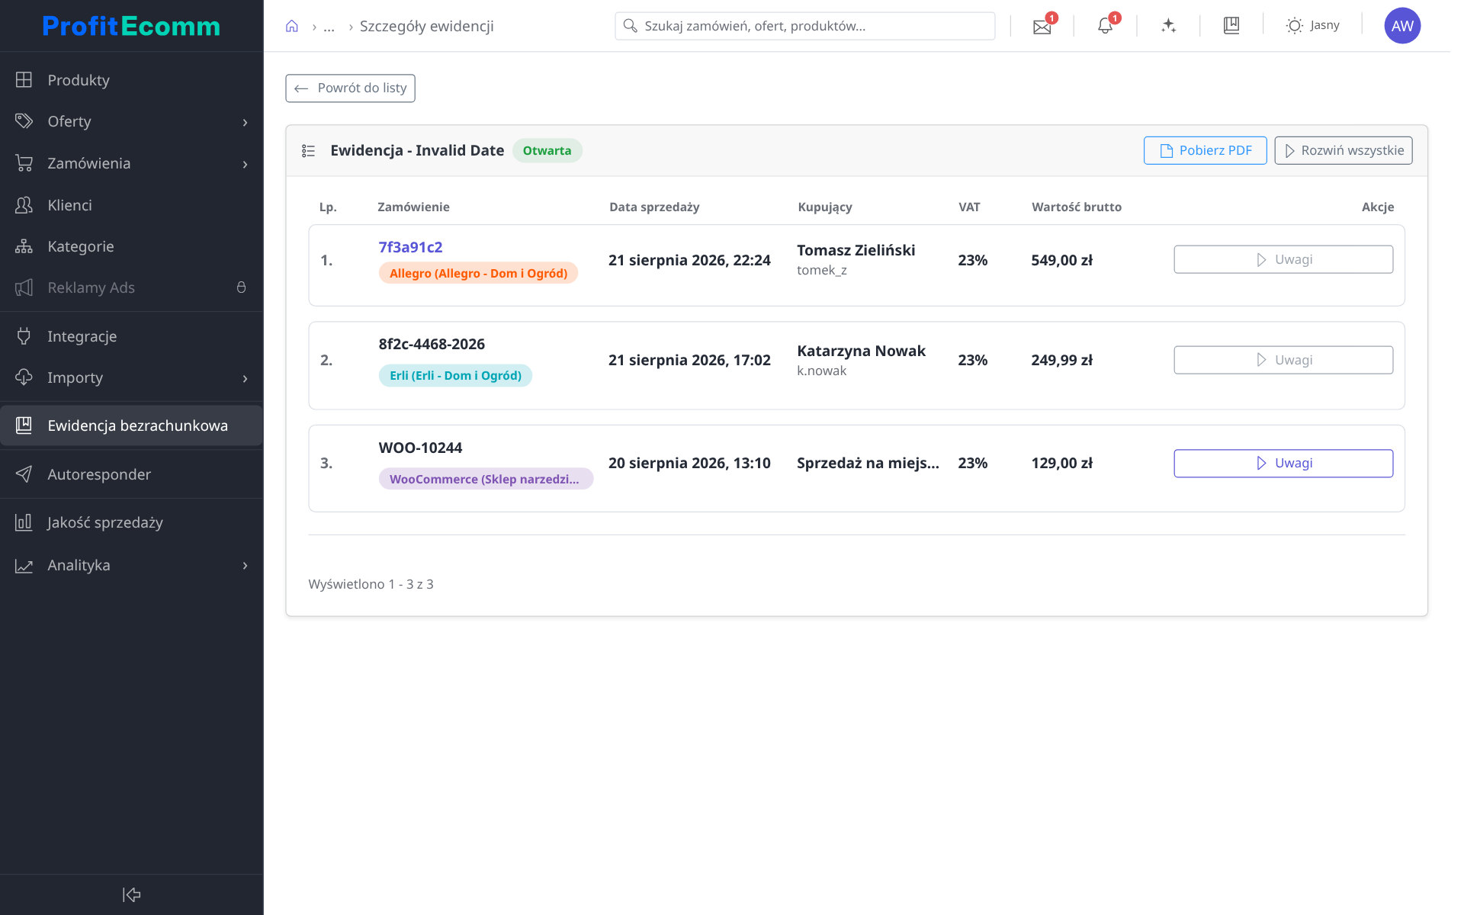Image resolution: width=1464 pixels, height=915 pixels.
Task: Click the list icon beside Ewidencja title
Action: [308, 151]
